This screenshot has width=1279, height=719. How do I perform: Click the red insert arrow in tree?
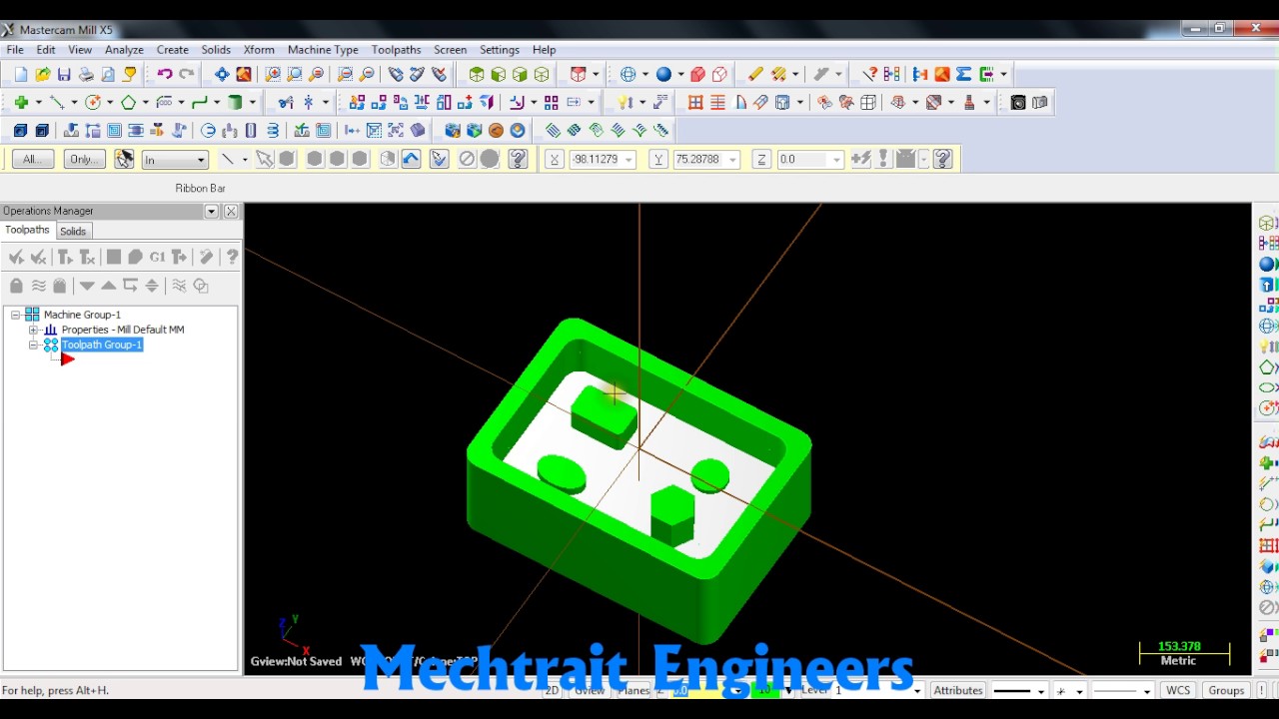(67, 359)
